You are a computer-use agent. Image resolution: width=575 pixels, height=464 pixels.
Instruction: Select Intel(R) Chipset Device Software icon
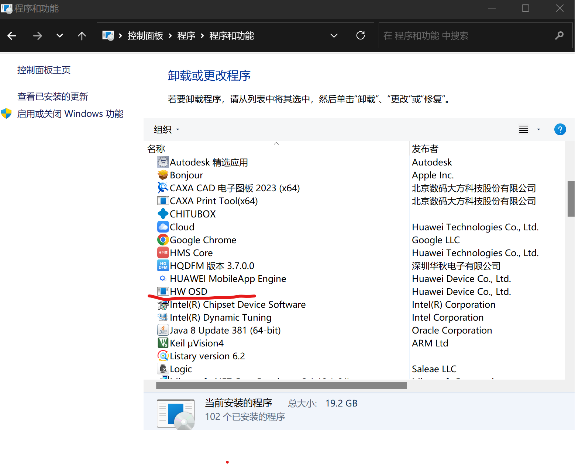point(163,304)
